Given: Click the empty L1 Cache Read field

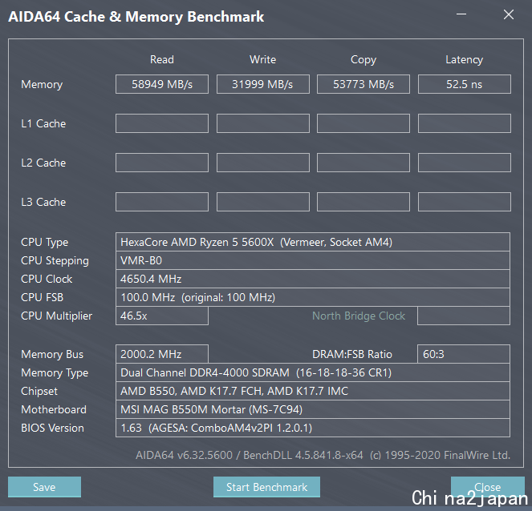Looking at the screenshot, I should coord(162,123).
